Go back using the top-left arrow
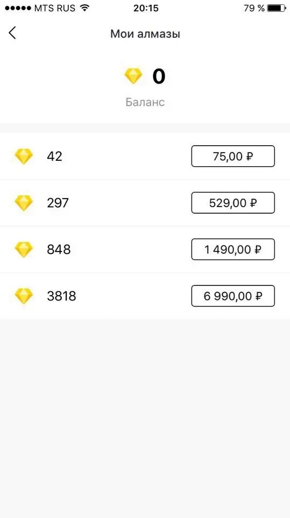Image resolution: width=290 pixels, height=518 pixels. coord(12,33)
